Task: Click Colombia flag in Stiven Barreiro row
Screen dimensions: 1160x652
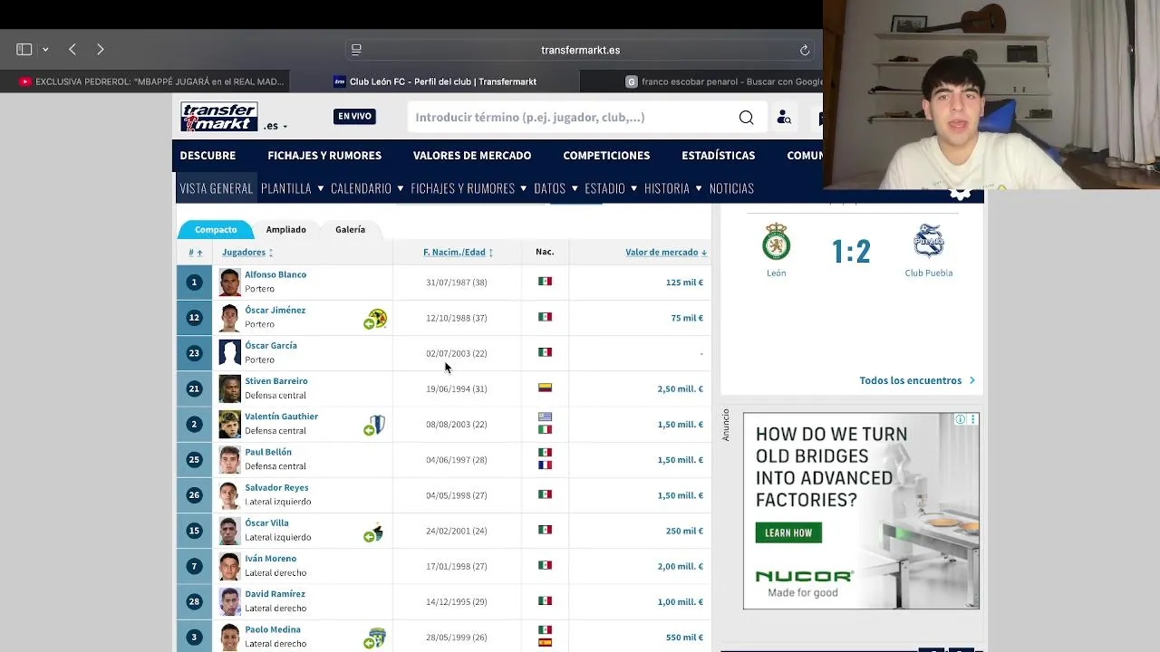Action: [x=545, y=388]
